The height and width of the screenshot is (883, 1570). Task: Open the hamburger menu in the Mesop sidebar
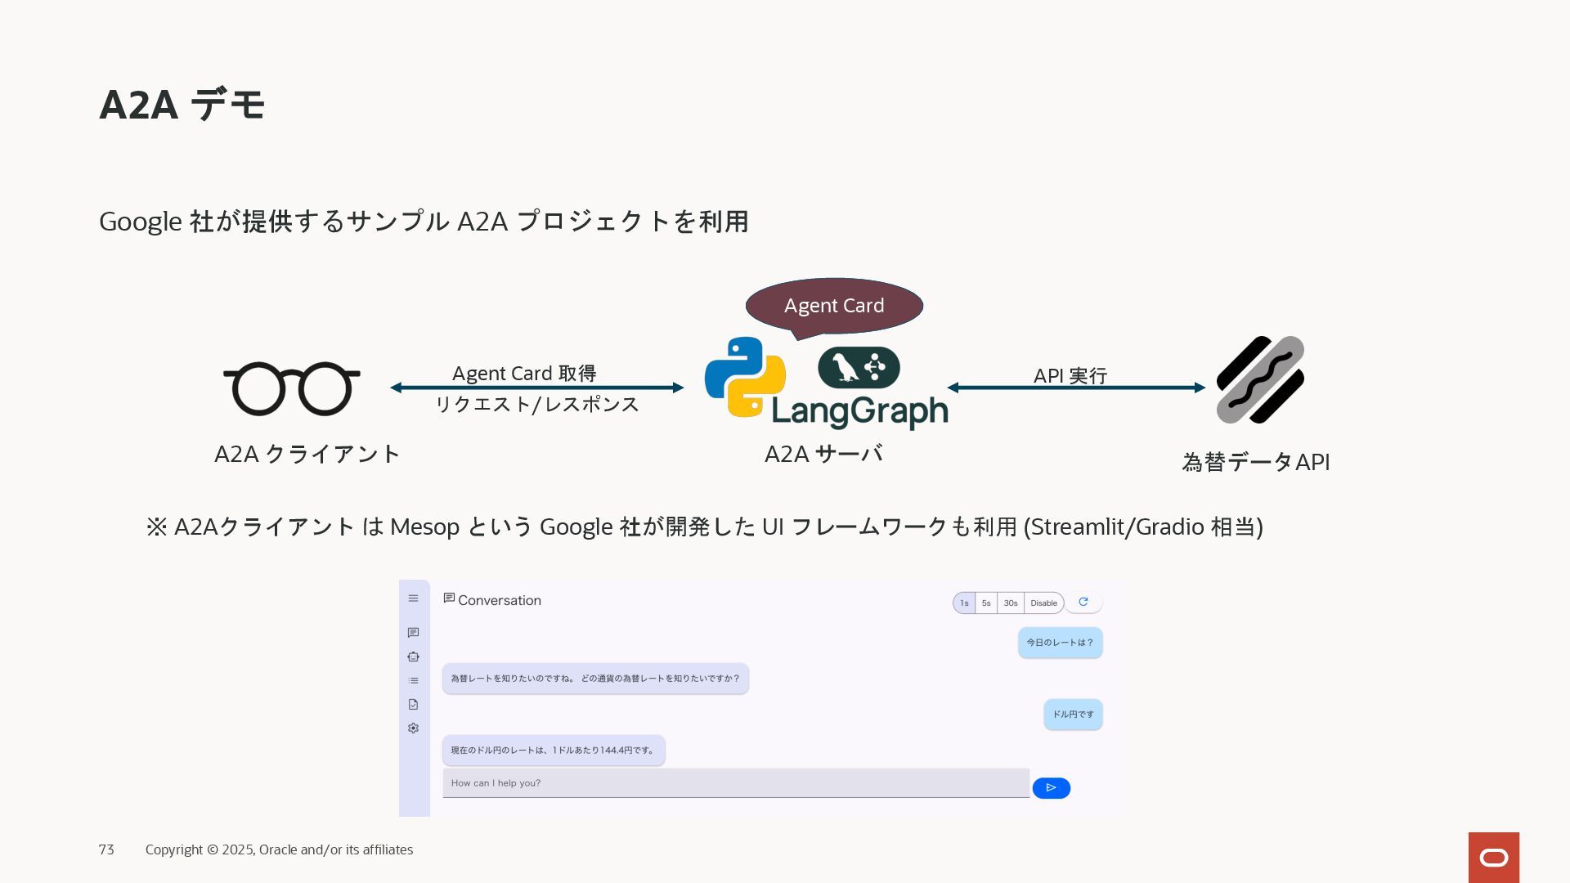(413, 598)
